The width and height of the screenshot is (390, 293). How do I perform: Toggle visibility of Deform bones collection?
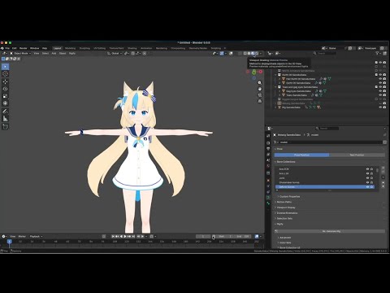pyautogui.click(x=367, y=187)
